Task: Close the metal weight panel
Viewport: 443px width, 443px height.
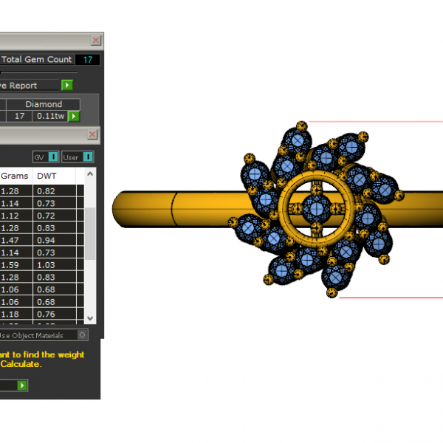Action: [x=92, y=134]
